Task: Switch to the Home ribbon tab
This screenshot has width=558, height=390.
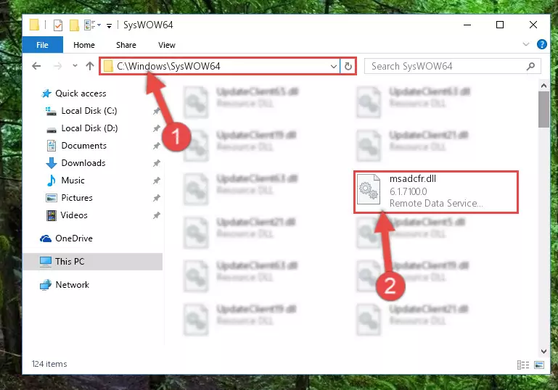Action: coord(84,45)
